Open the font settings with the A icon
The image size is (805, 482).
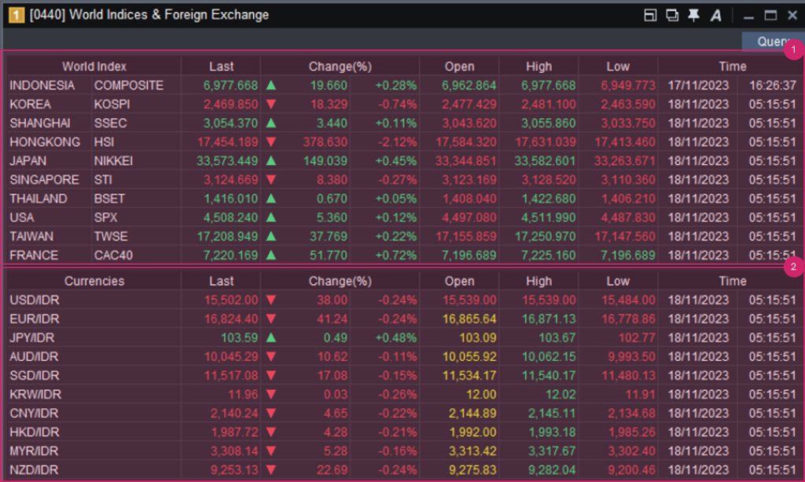pos(716,14)
